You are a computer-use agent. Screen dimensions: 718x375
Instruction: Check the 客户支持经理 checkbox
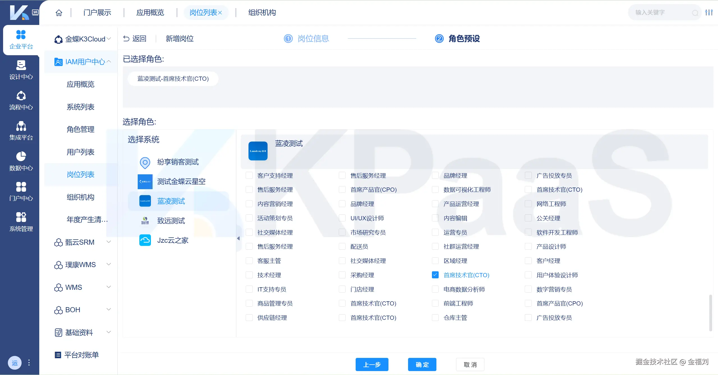pyautogui.click(x=249, y=175)
